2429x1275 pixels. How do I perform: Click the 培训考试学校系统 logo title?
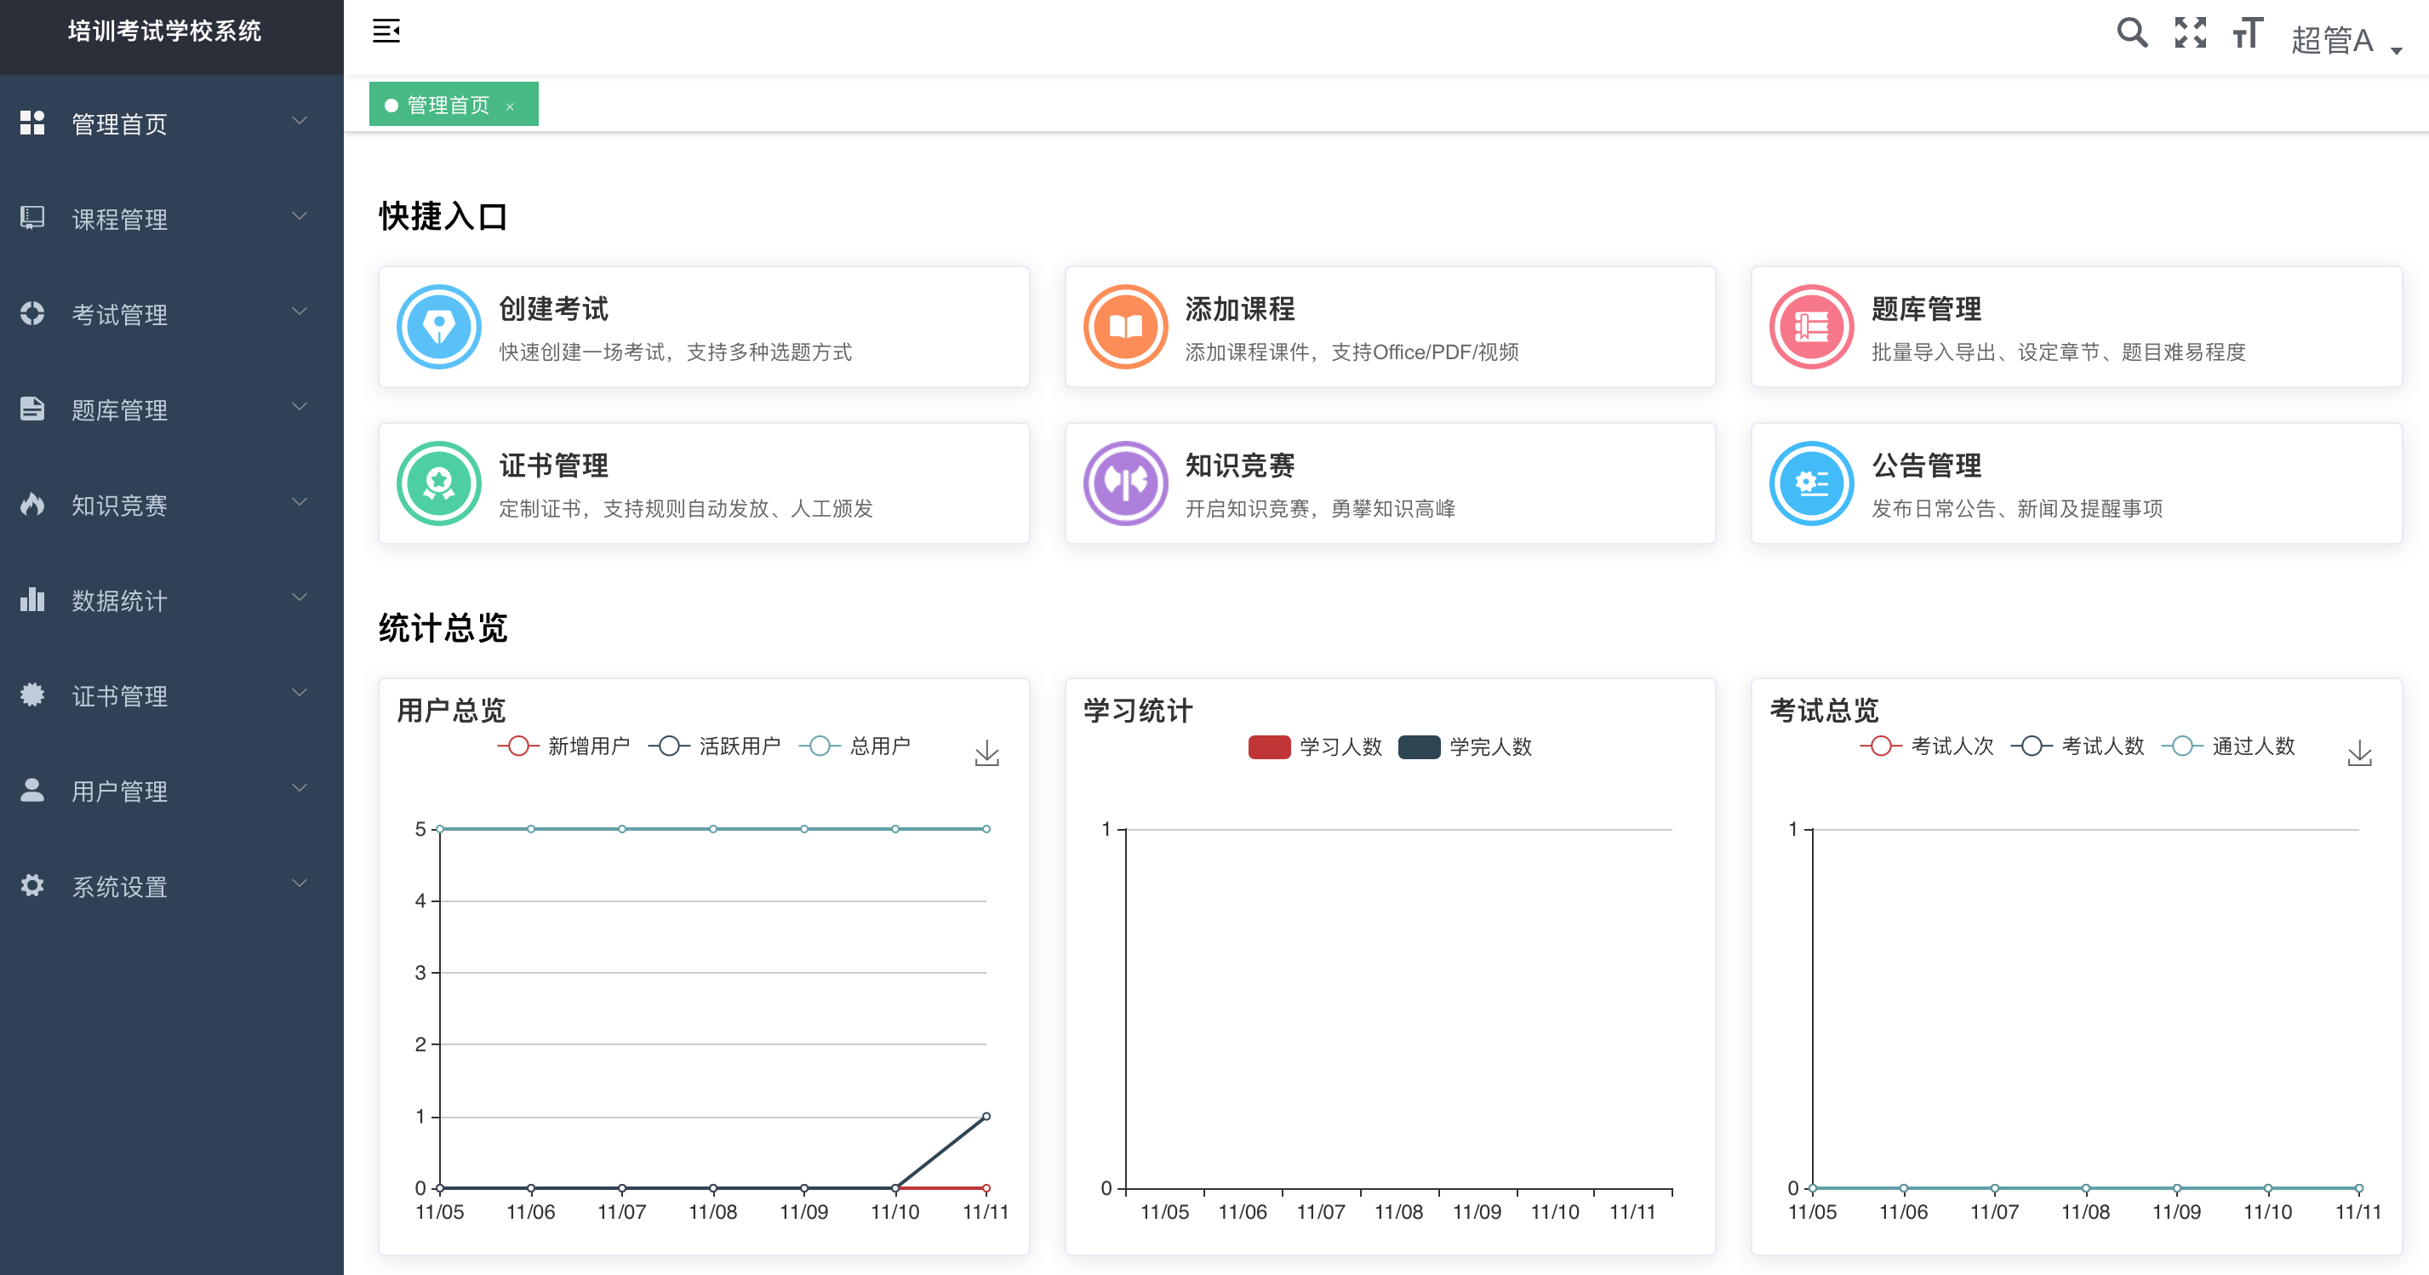[x=165, y=31]
